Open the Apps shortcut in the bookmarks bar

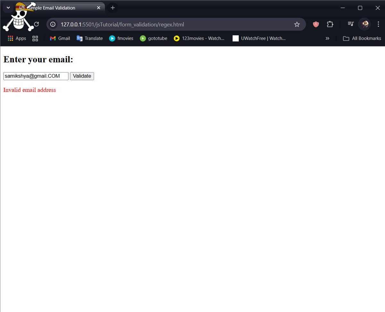point(17,38)
